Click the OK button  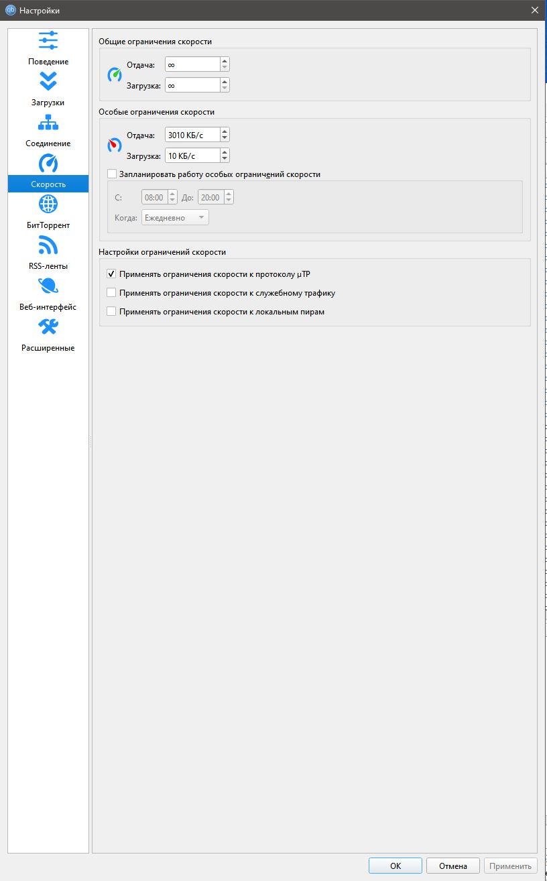tap(395, 866)
